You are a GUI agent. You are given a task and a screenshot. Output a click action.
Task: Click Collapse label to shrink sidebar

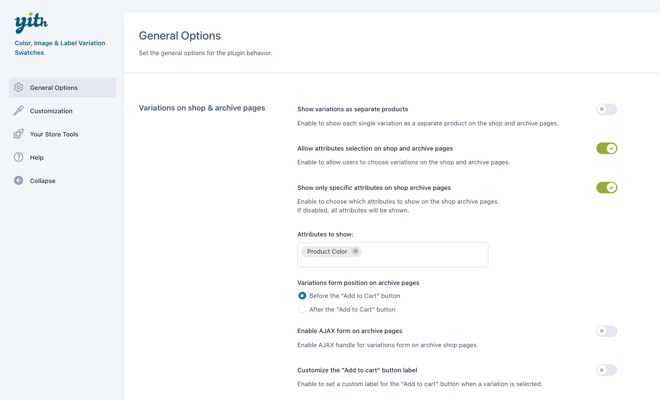43,181
